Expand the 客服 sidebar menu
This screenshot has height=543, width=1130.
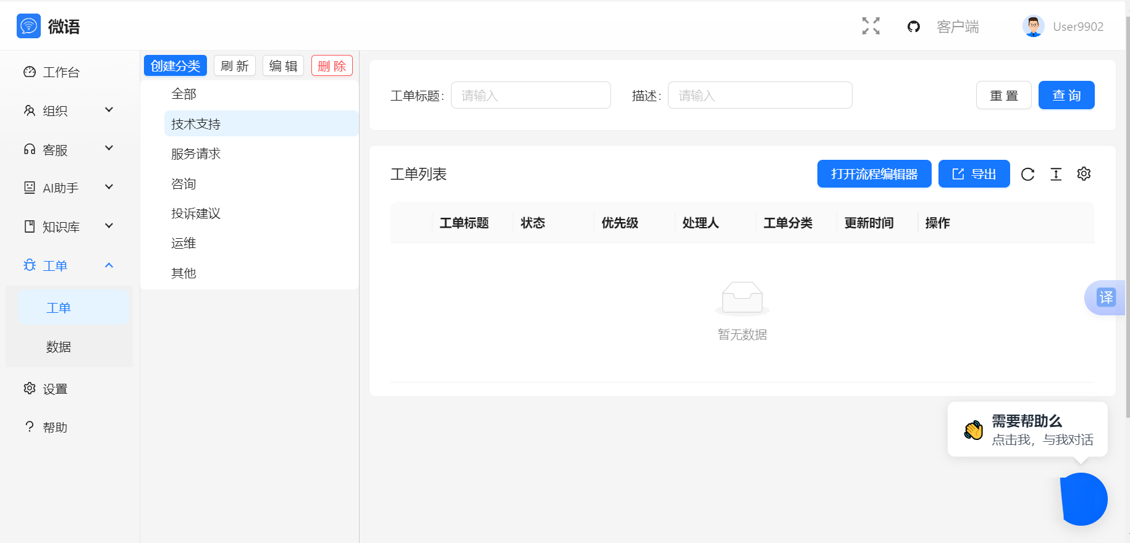pyautogui.click(x=68, y=149)
